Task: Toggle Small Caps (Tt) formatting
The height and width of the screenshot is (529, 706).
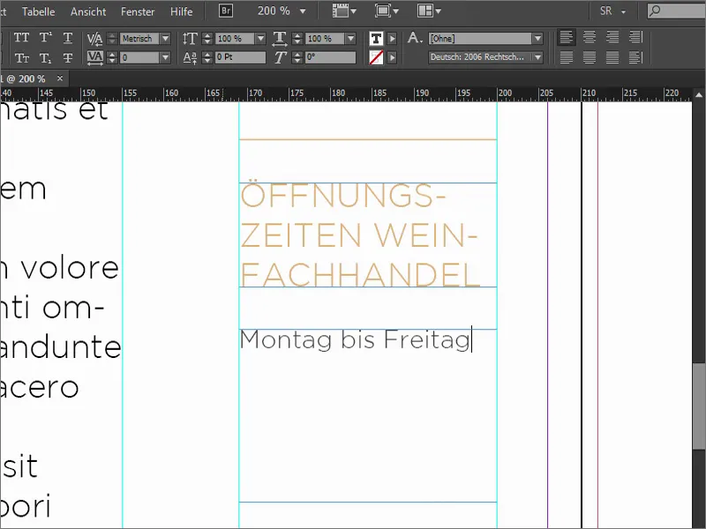Action: click(x=21, y=57)
